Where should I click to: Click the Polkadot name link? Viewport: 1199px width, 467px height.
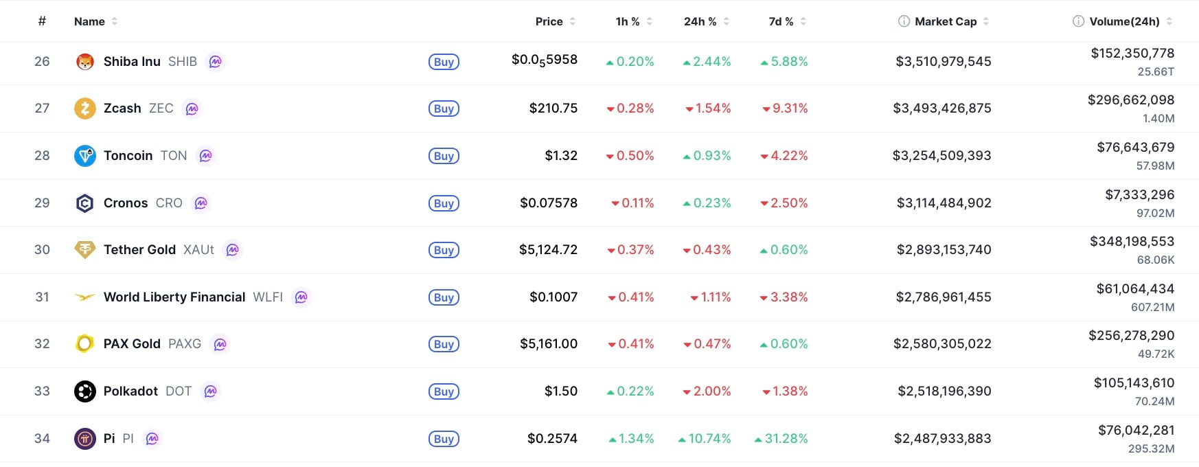(x=130, y=391)
